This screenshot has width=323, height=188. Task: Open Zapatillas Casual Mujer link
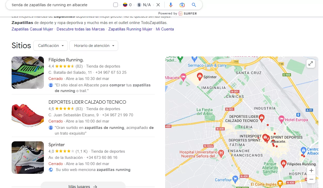tap(33, 29)
